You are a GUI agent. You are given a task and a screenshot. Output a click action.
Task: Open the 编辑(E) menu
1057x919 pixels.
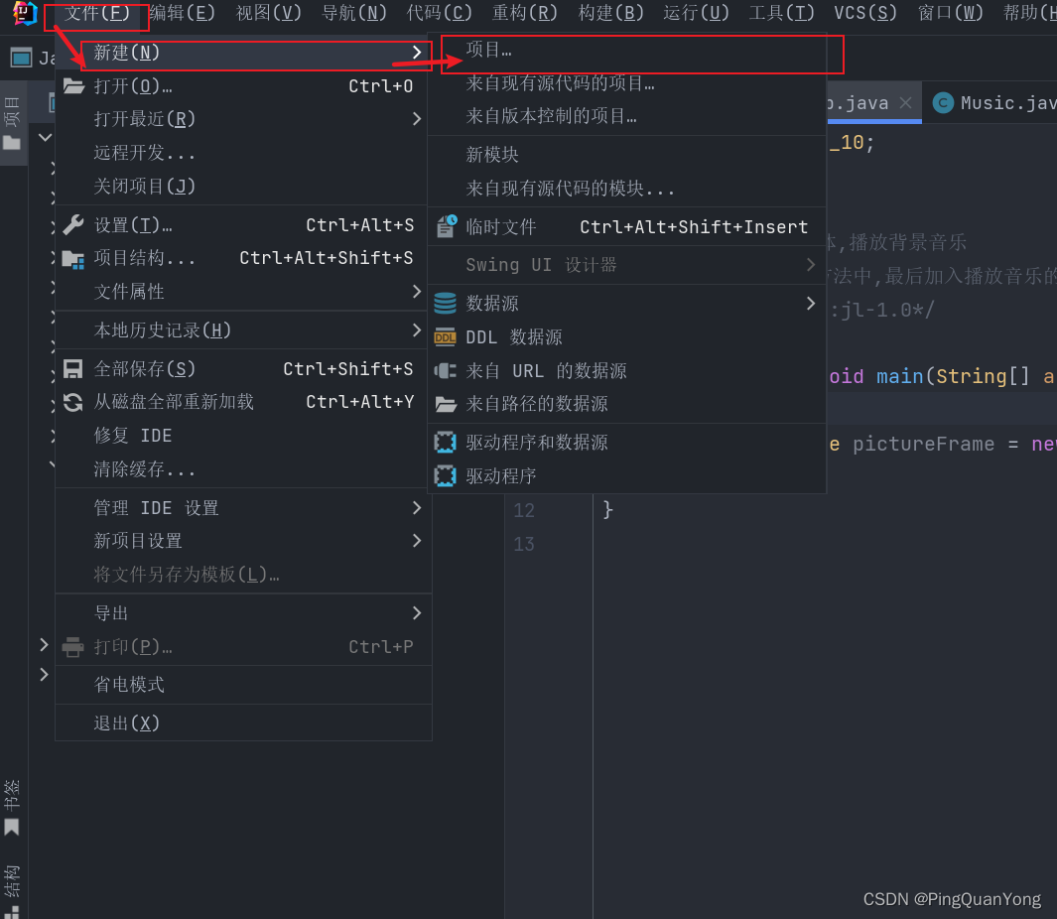[x=182, y=13]
